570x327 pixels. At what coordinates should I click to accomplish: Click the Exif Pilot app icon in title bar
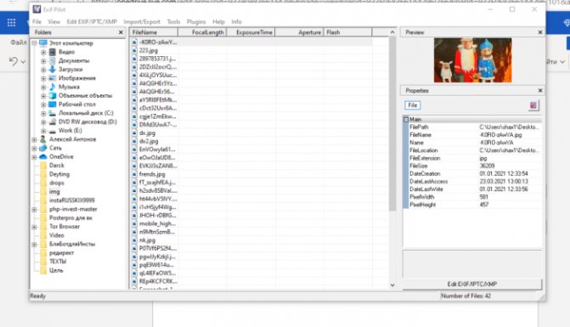pos(37,9)
